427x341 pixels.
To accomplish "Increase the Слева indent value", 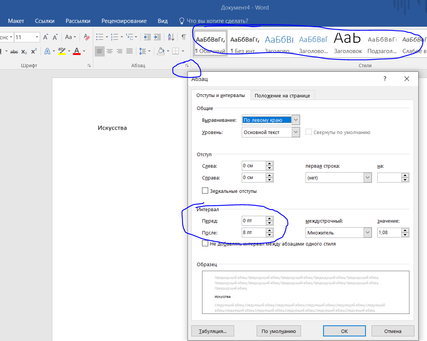I will (x=270, y=164).
